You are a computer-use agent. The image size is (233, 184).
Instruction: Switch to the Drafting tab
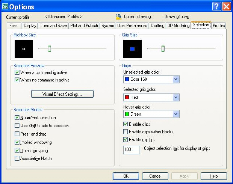click(157, 26)
